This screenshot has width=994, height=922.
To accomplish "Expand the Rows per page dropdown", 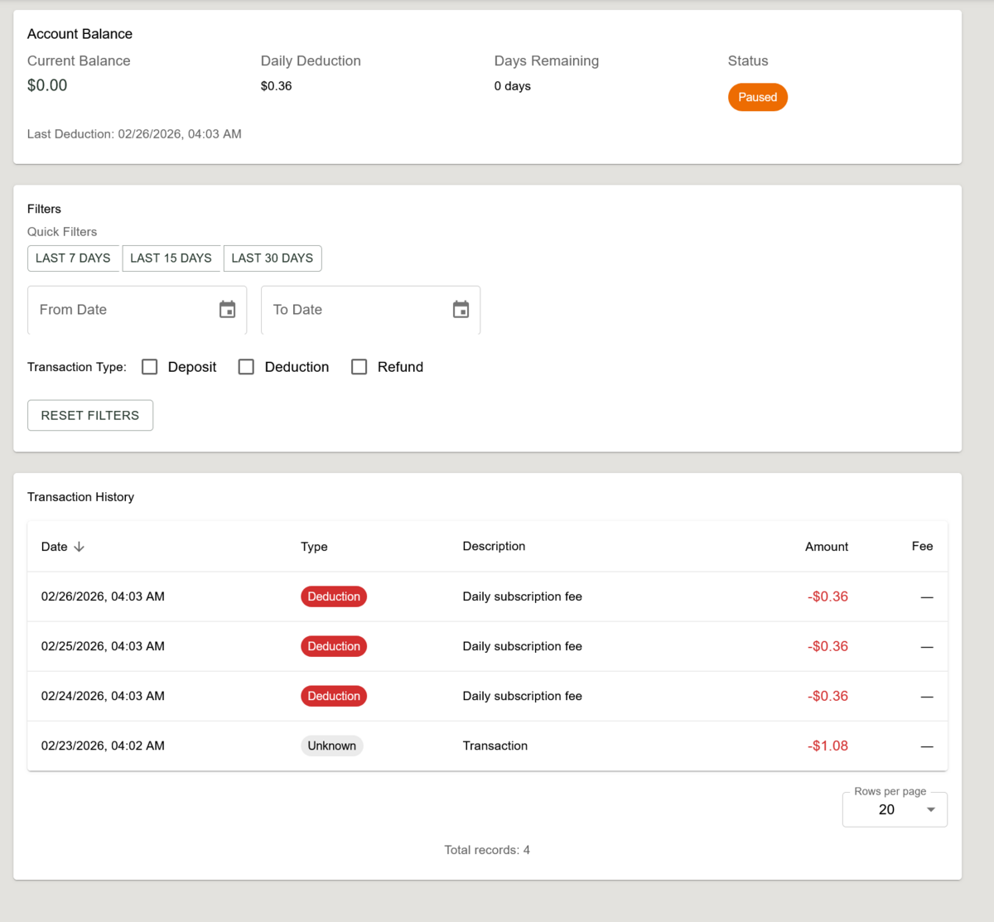I will [895, 809].
